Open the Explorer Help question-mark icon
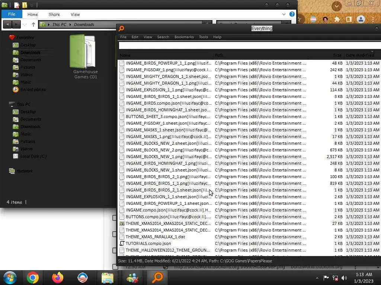The width and height of the screenshot is (381, 285). 292,14
